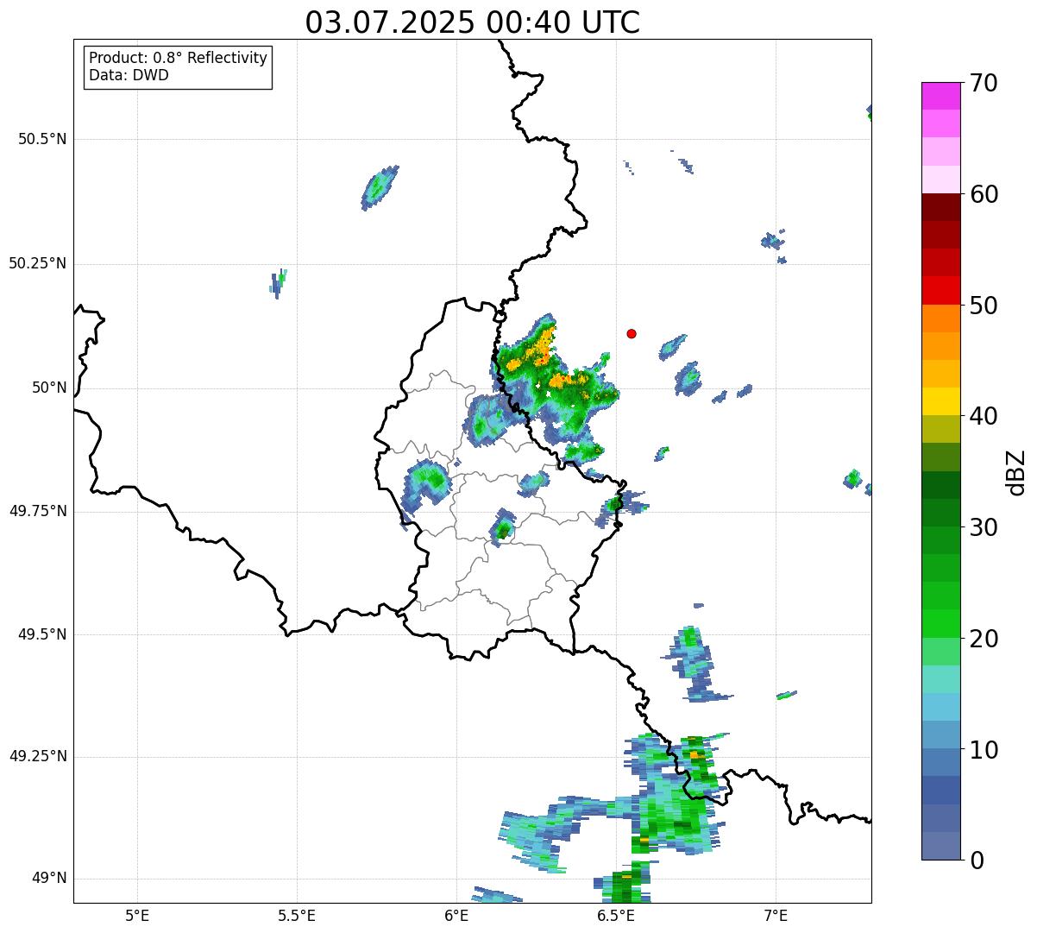Viewport: 1037px width, 933px height.
Task: Click the 6°E longitude label
Action: (456, 916)
